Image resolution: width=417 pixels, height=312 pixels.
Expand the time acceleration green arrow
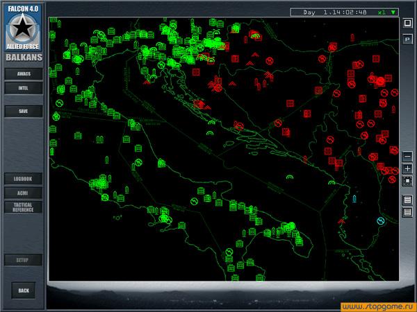tap(393, 12)
